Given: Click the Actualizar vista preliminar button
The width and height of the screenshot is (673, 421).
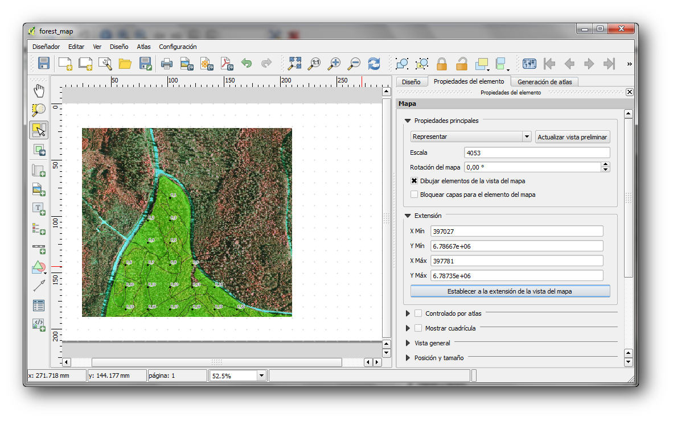Looking at the screenshot, I should [572, 137].
